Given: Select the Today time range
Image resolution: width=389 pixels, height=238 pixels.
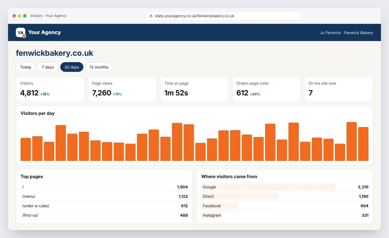Looking at the screenshot, I should (x=26, y=67).
